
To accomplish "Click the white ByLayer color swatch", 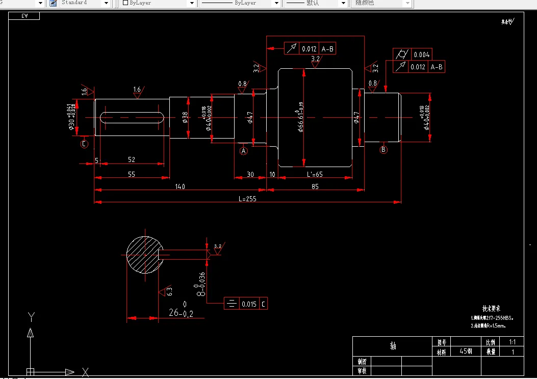I will (125, 3).
